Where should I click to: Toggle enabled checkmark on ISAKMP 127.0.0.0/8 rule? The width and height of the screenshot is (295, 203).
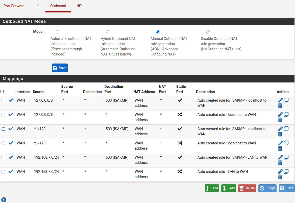pyautogui.click(x=11, y=100)
